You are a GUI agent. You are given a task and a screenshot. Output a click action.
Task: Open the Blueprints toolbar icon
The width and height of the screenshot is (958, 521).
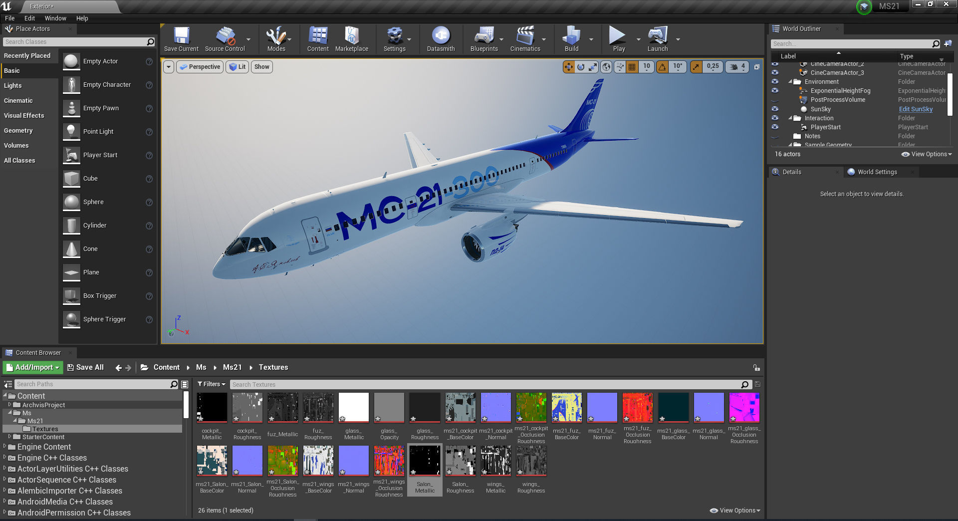pos(484,39)
